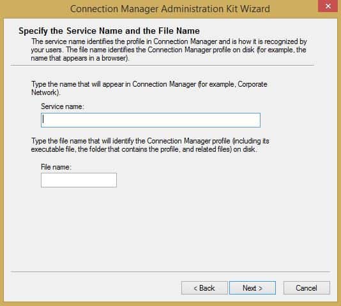Focus the File name text box
This screenshot has width=341, height=306.
pos(79,180)
